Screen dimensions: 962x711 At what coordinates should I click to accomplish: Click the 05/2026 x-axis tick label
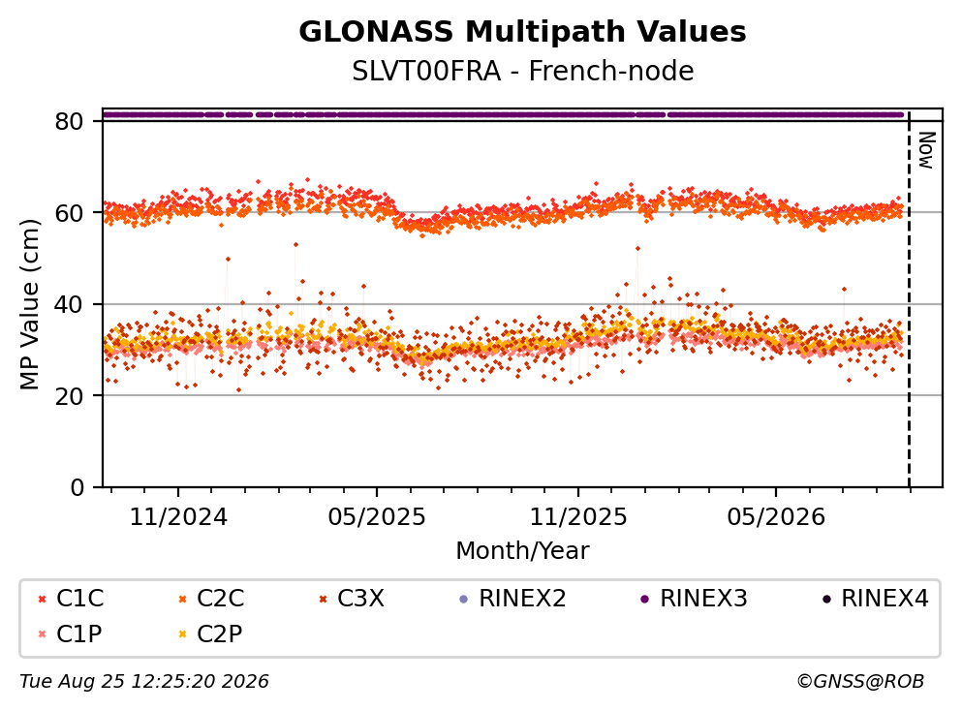click(776, 517)
